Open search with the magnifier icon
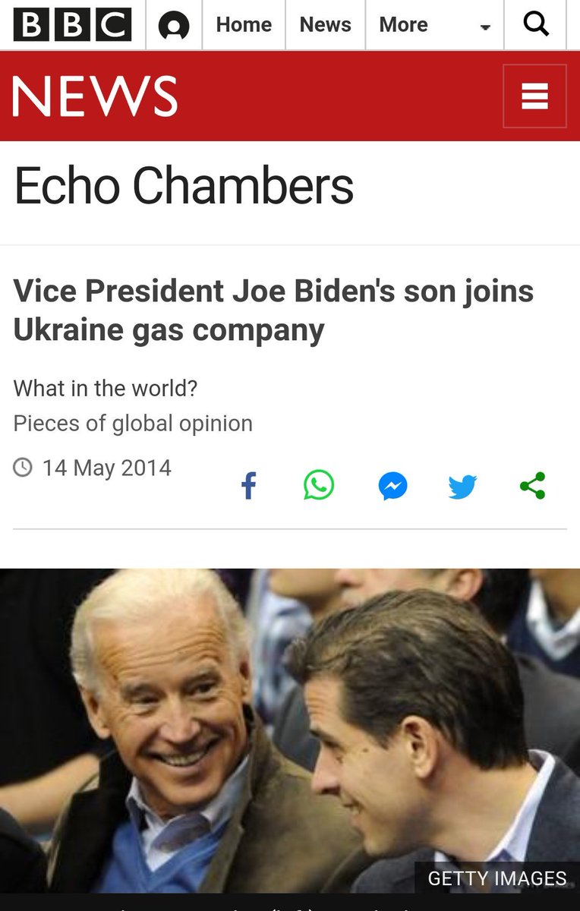Image resolution: width=580 pixels, height=911 pixels. click(536, 24)
